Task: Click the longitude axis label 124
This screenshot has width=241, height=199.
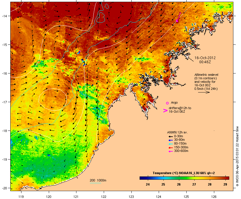Action: (159, 197)
